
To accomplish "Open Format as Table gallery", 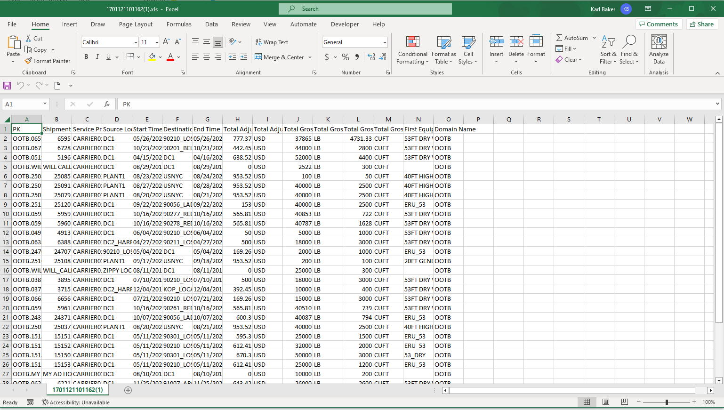I will point(443,49).
